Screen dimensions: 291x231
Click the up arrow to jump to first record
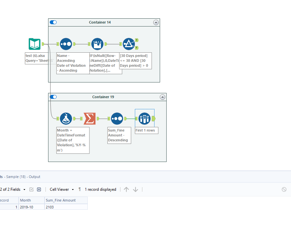[x=126, y=189]
